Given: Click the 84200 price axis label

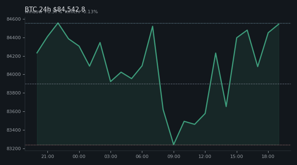Looking at the screenshot, I should click(14, 56).
